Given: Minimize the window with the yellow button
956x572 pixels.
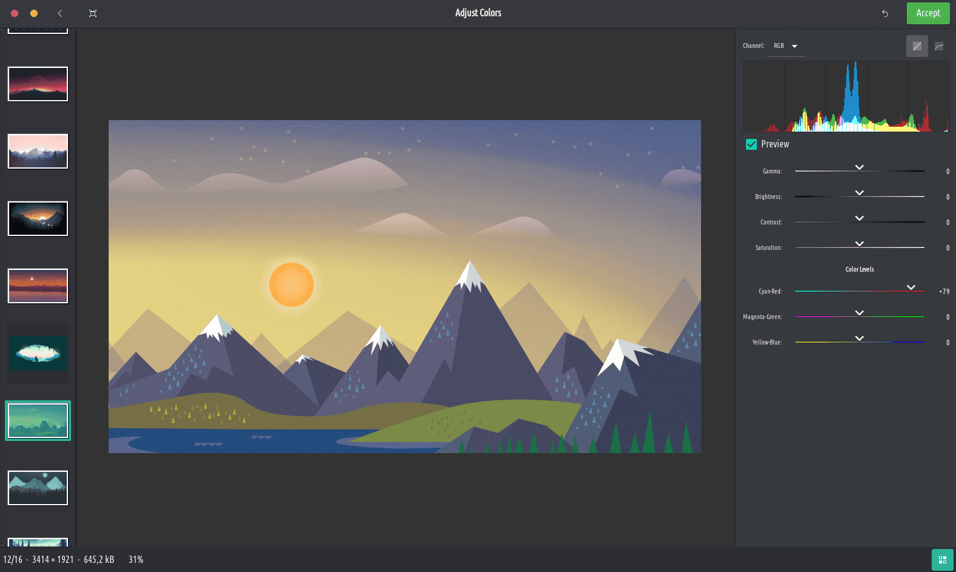Looking at the screenshot, I should [34, 13].
